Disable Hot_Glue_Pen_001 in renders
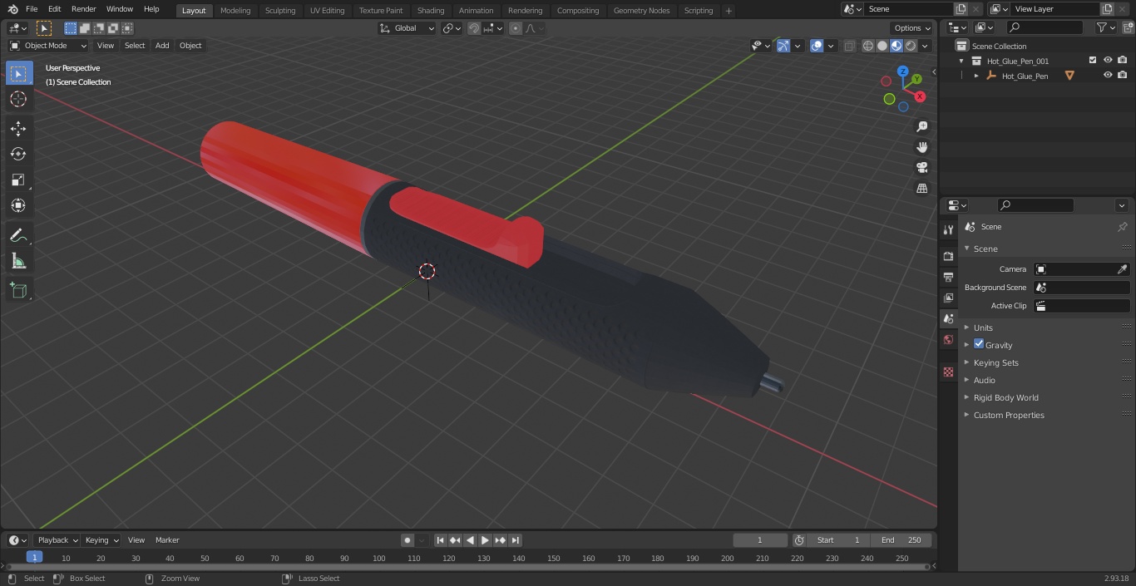This screenshot has height=586, width=1136. (x=1123, y=61)
